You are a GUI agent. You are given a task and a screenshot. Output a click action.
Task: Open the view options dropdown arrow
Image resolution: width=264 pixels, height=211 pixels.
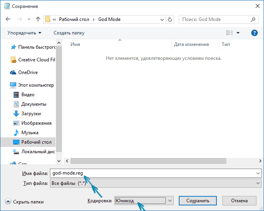[238, 33]
